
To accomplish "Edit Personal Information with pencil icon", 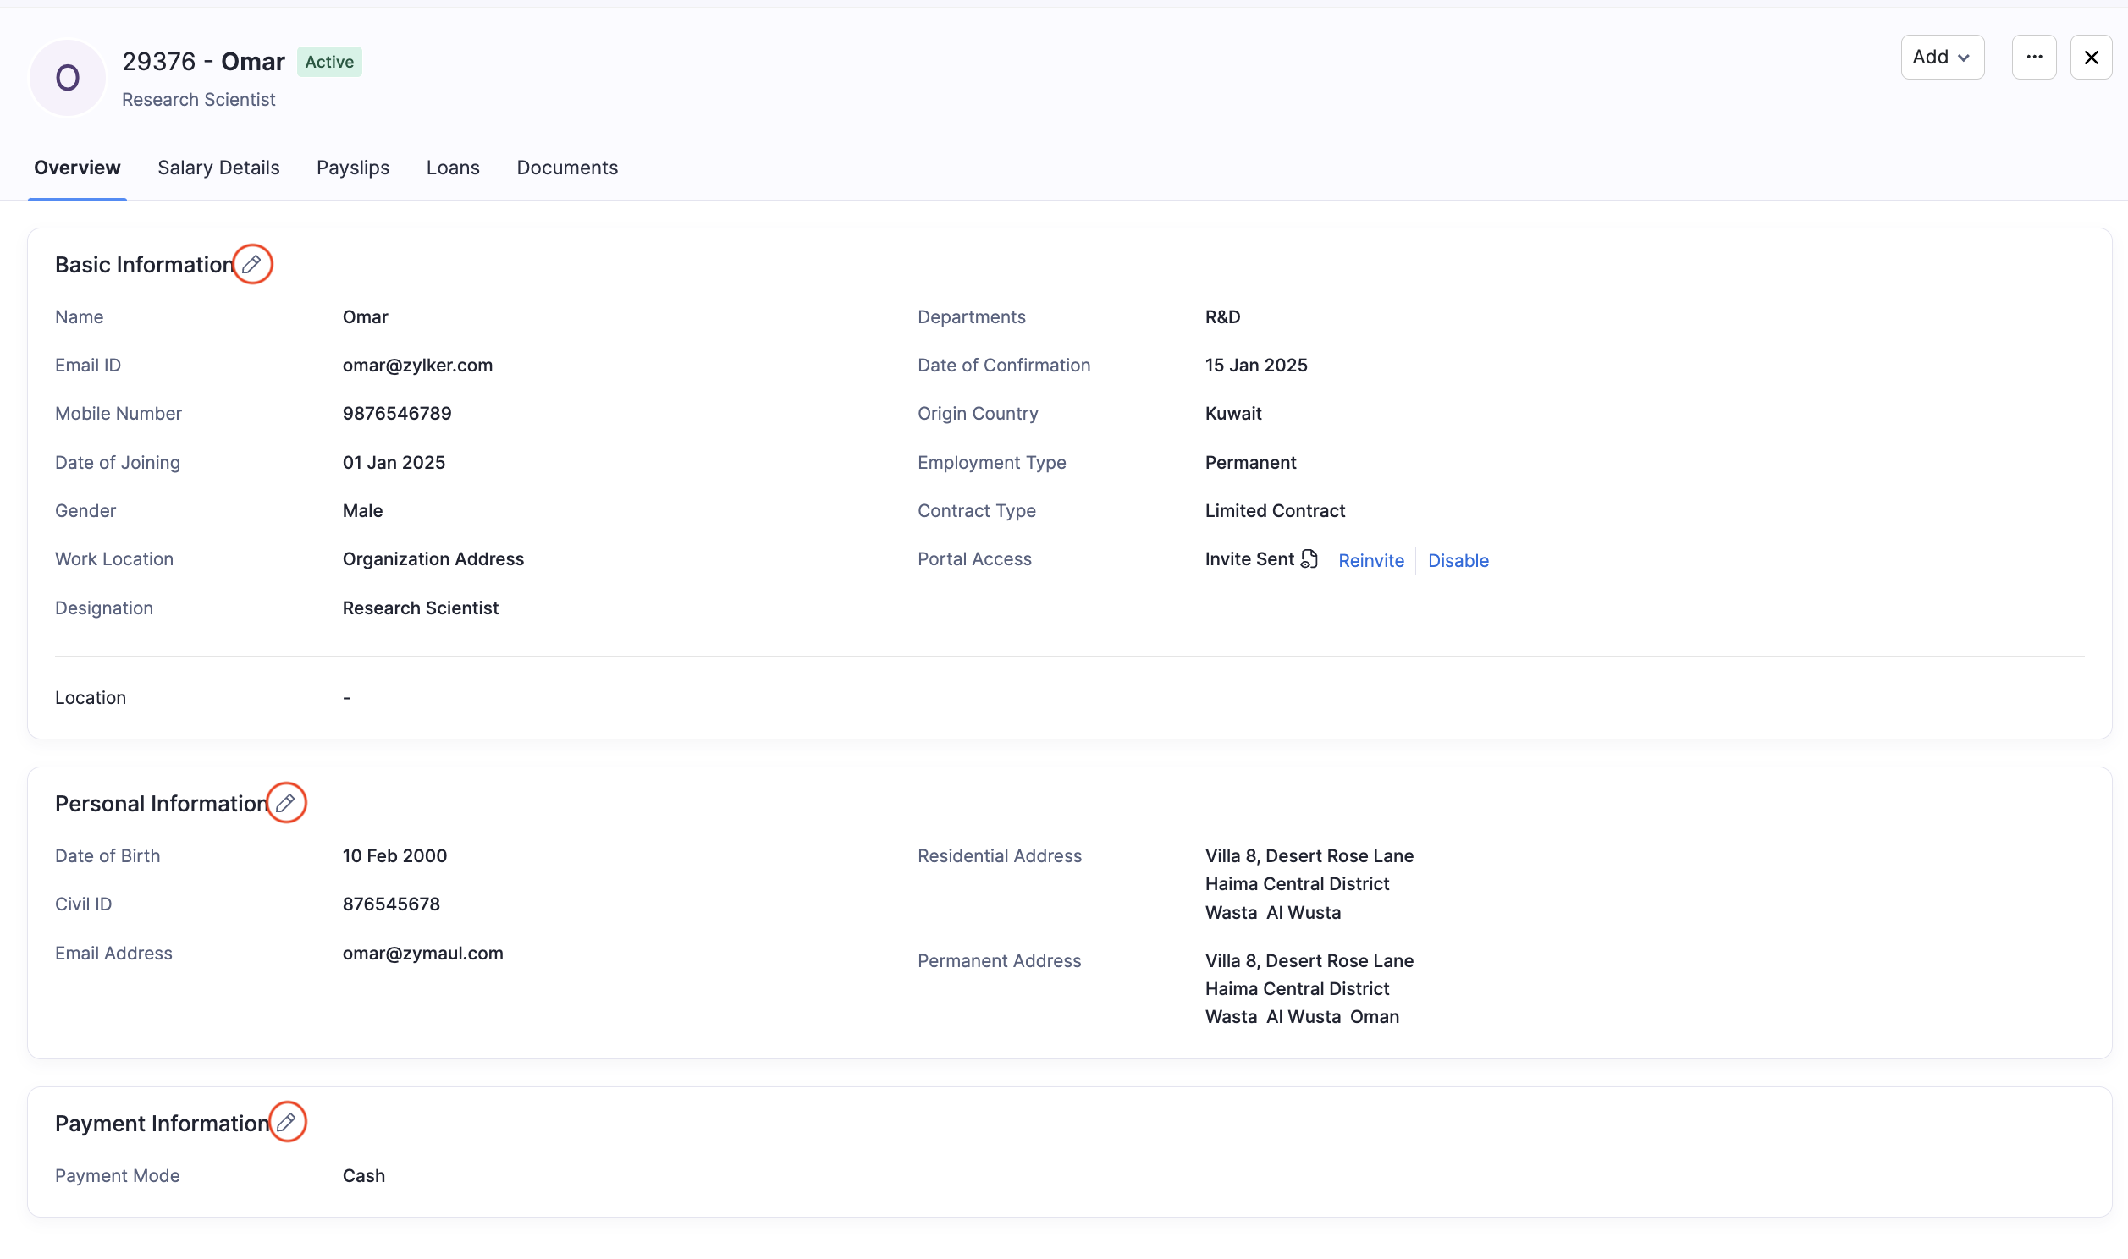I will [x=286, y=803].
